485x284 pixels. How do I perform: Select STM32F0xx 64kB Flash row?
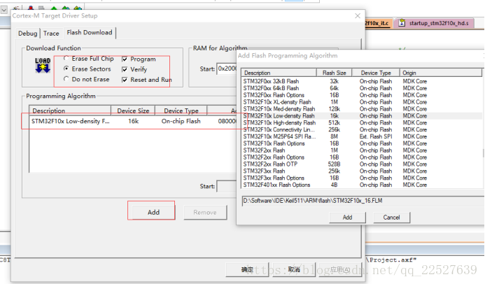point(362,88)
